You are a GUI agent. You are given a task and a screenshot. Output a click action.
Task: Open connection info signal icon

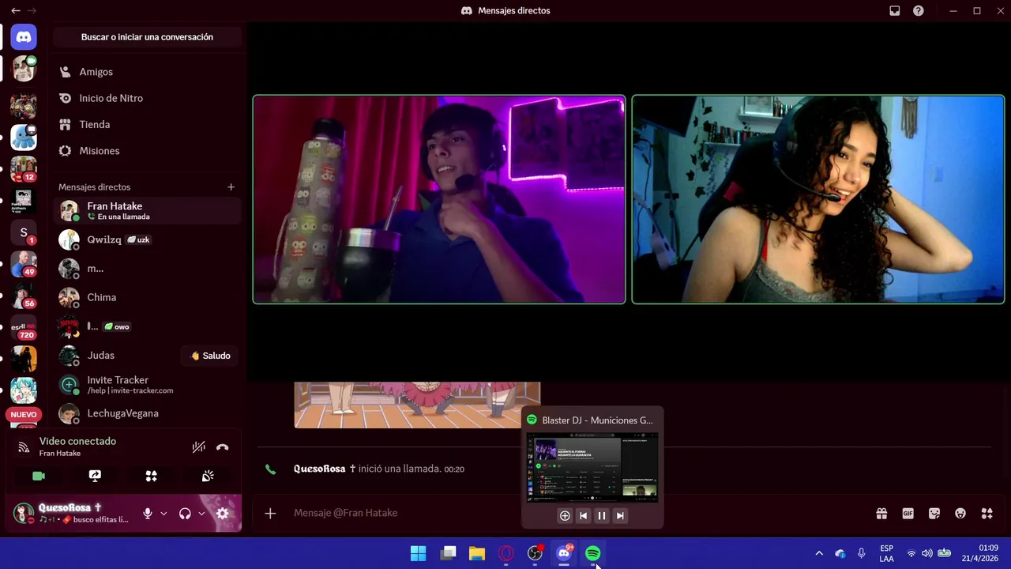tap(24, 447)
